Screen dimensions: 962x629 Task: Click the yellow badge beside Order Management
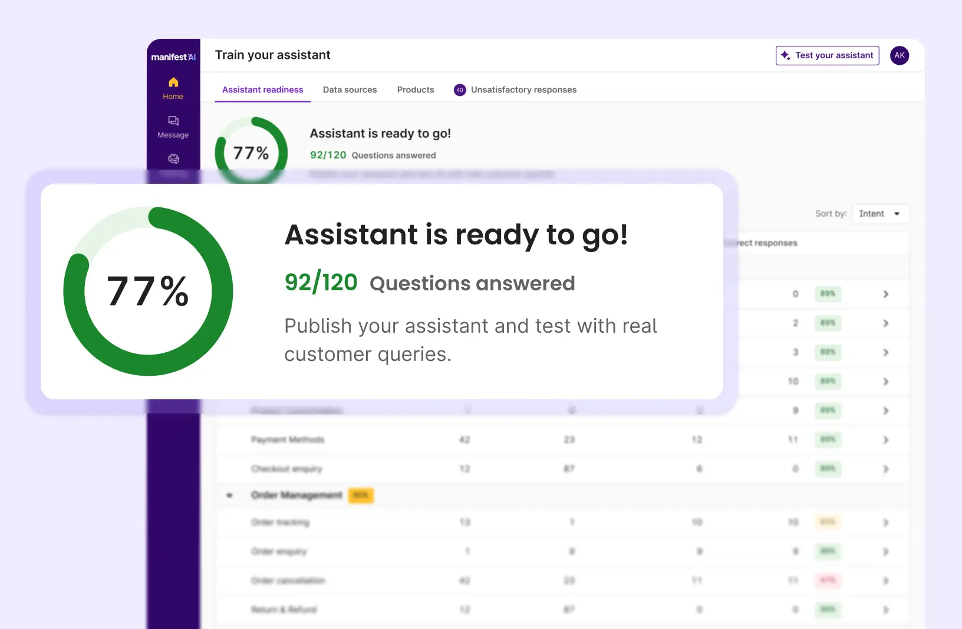pos(361,496)
